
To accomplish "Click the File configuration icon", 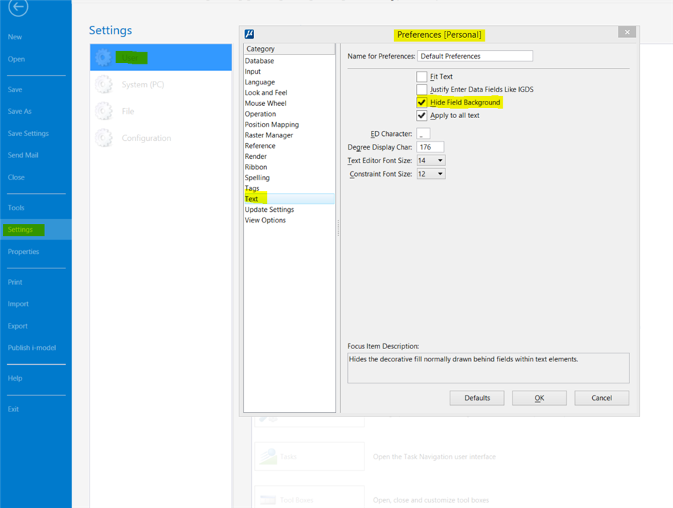I will pos(103,109).
